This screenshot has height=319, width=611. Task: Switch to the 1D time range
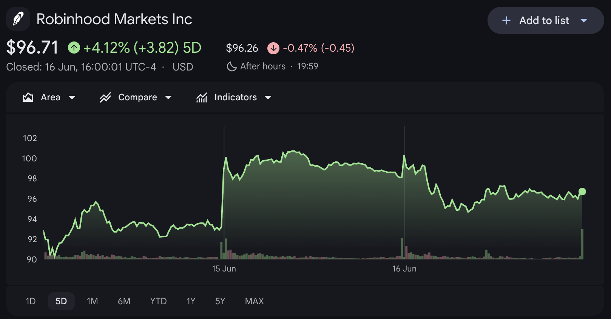[x=31, y=301]
